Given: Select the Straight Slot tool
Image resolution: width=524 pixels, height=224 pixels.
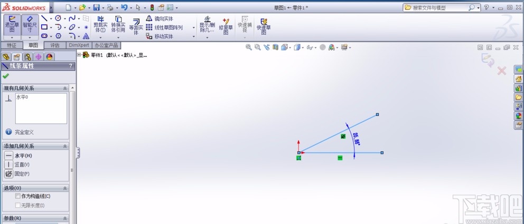Looking at the screenshot, I should pyautogui.click(x=44, y=36).
